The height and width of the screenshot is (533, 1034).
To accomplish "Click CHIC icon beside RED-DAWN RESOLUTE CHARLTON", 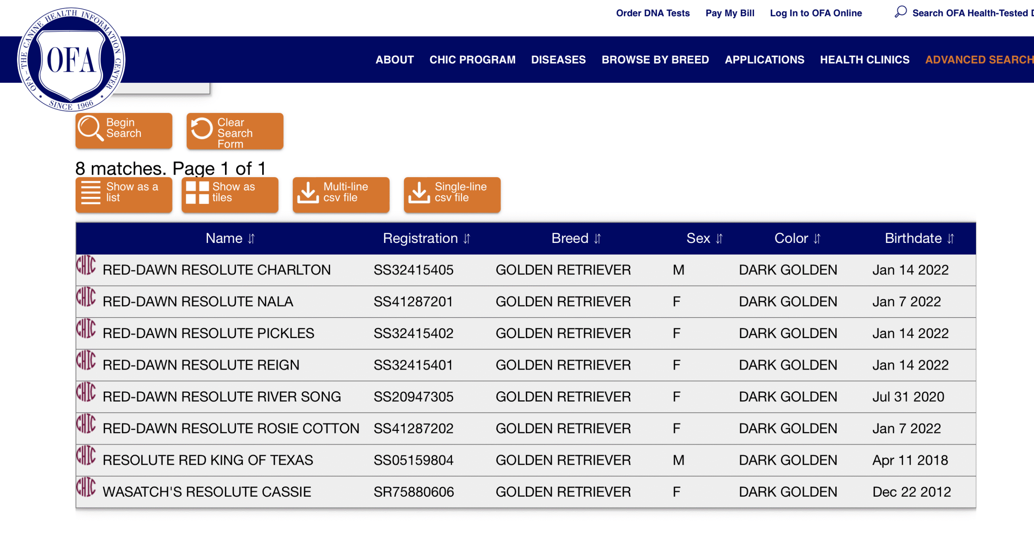I will 86,265.
